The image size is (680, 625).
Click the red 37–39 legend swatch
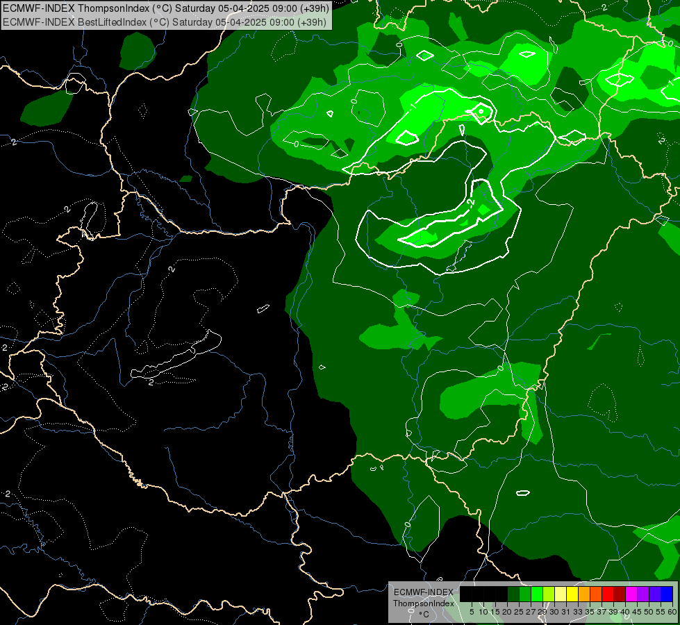point(608,594)
